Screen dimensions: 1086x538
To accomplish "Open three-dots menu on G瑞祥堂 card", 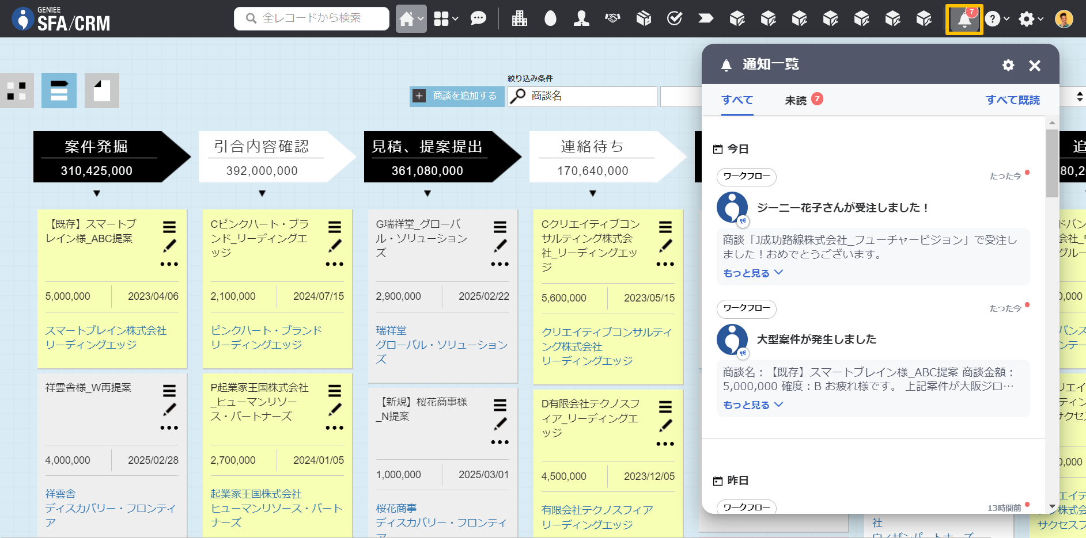I will (x=500, y=264).
